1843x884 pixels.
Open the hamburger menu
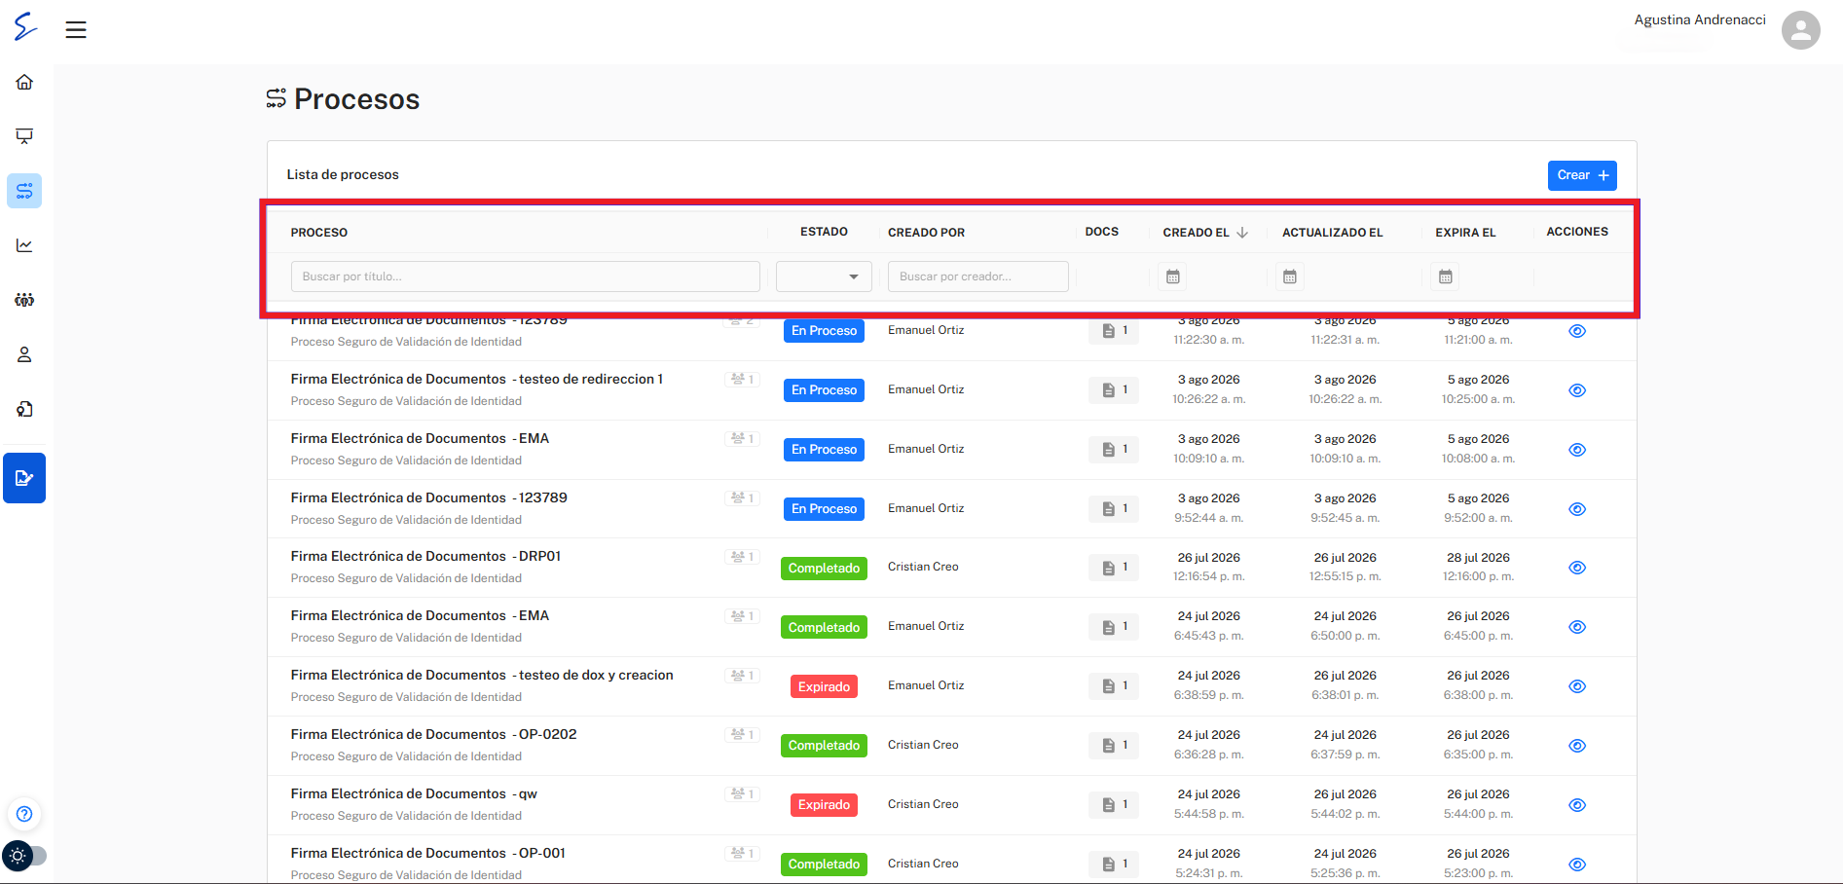click(x=76, y=30)
